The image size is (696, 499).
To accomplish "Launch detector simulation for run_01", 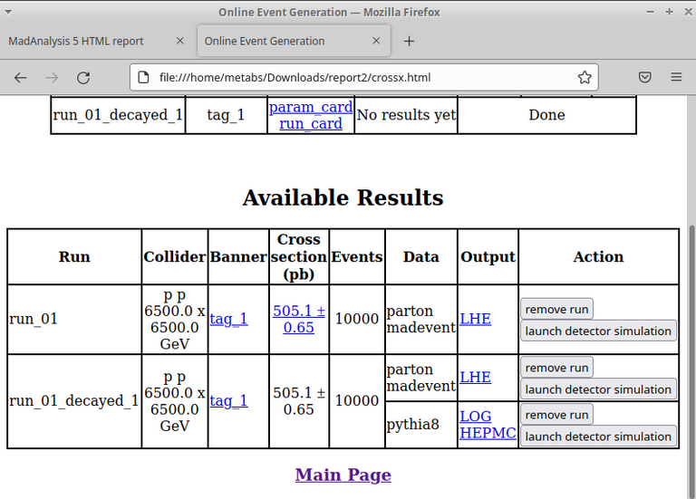I will coord(598,331).
